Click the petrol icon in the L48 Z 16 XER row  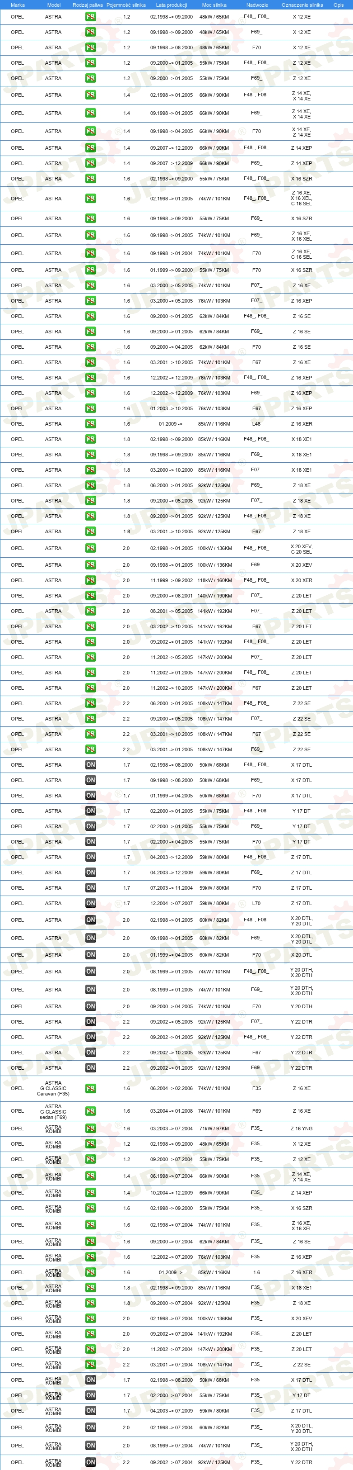click(x=91, y=423)
